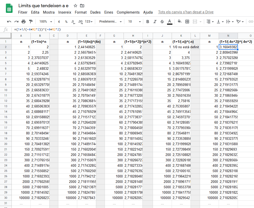
Task: Click the undo arrow in toolbar
Action: [x=9, y=22]
